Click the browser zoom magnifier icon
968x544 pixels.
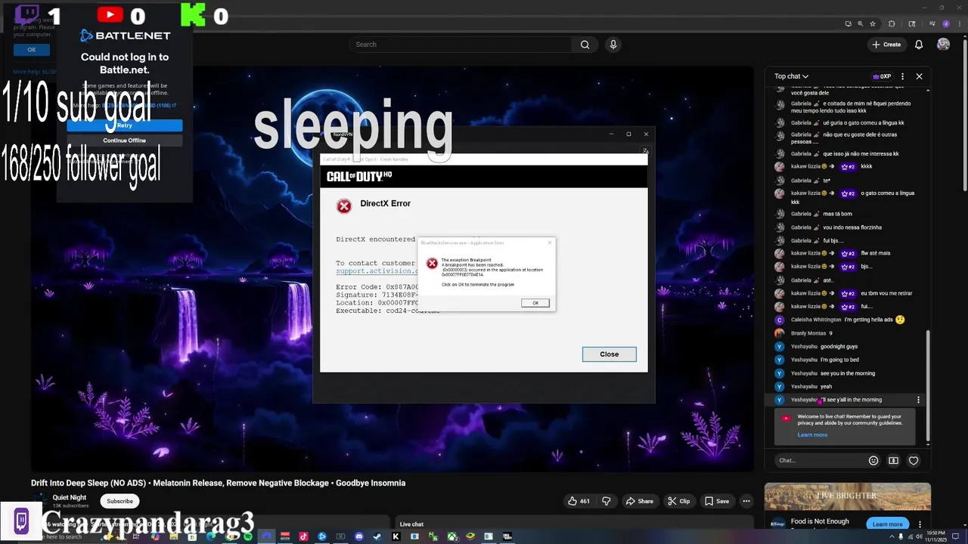tap(861, 23)
